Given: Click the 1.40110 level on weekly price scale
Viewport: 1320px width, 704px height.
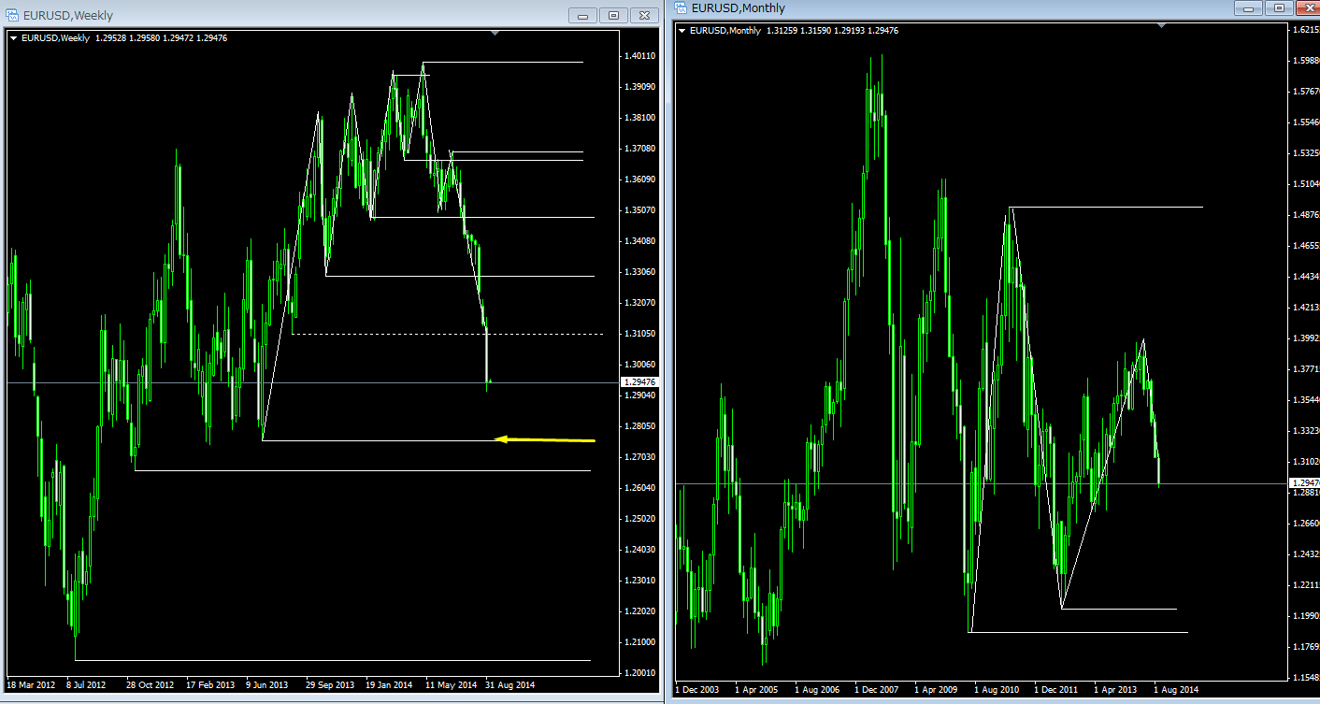Looking at the screenshot, I should coord(639,56).
